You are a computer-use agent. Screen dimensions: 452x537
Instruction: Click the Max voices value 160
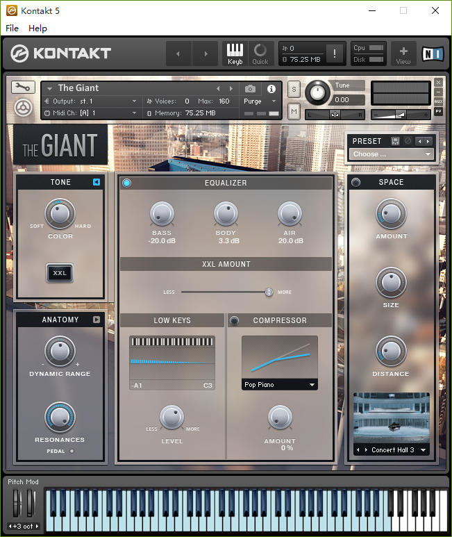click(224, 101)
